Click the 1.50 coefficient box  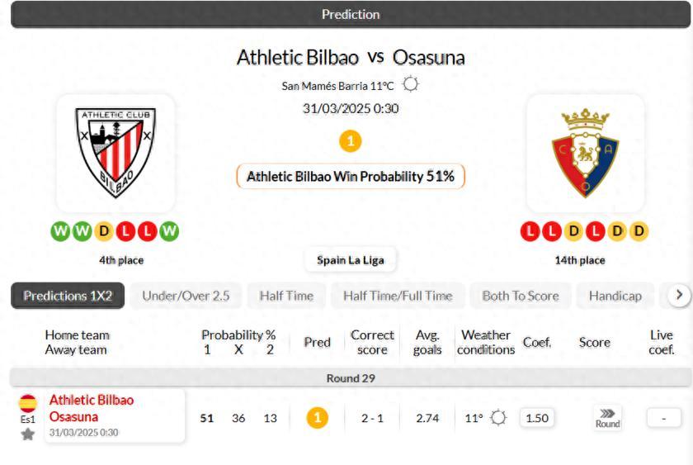537,418
